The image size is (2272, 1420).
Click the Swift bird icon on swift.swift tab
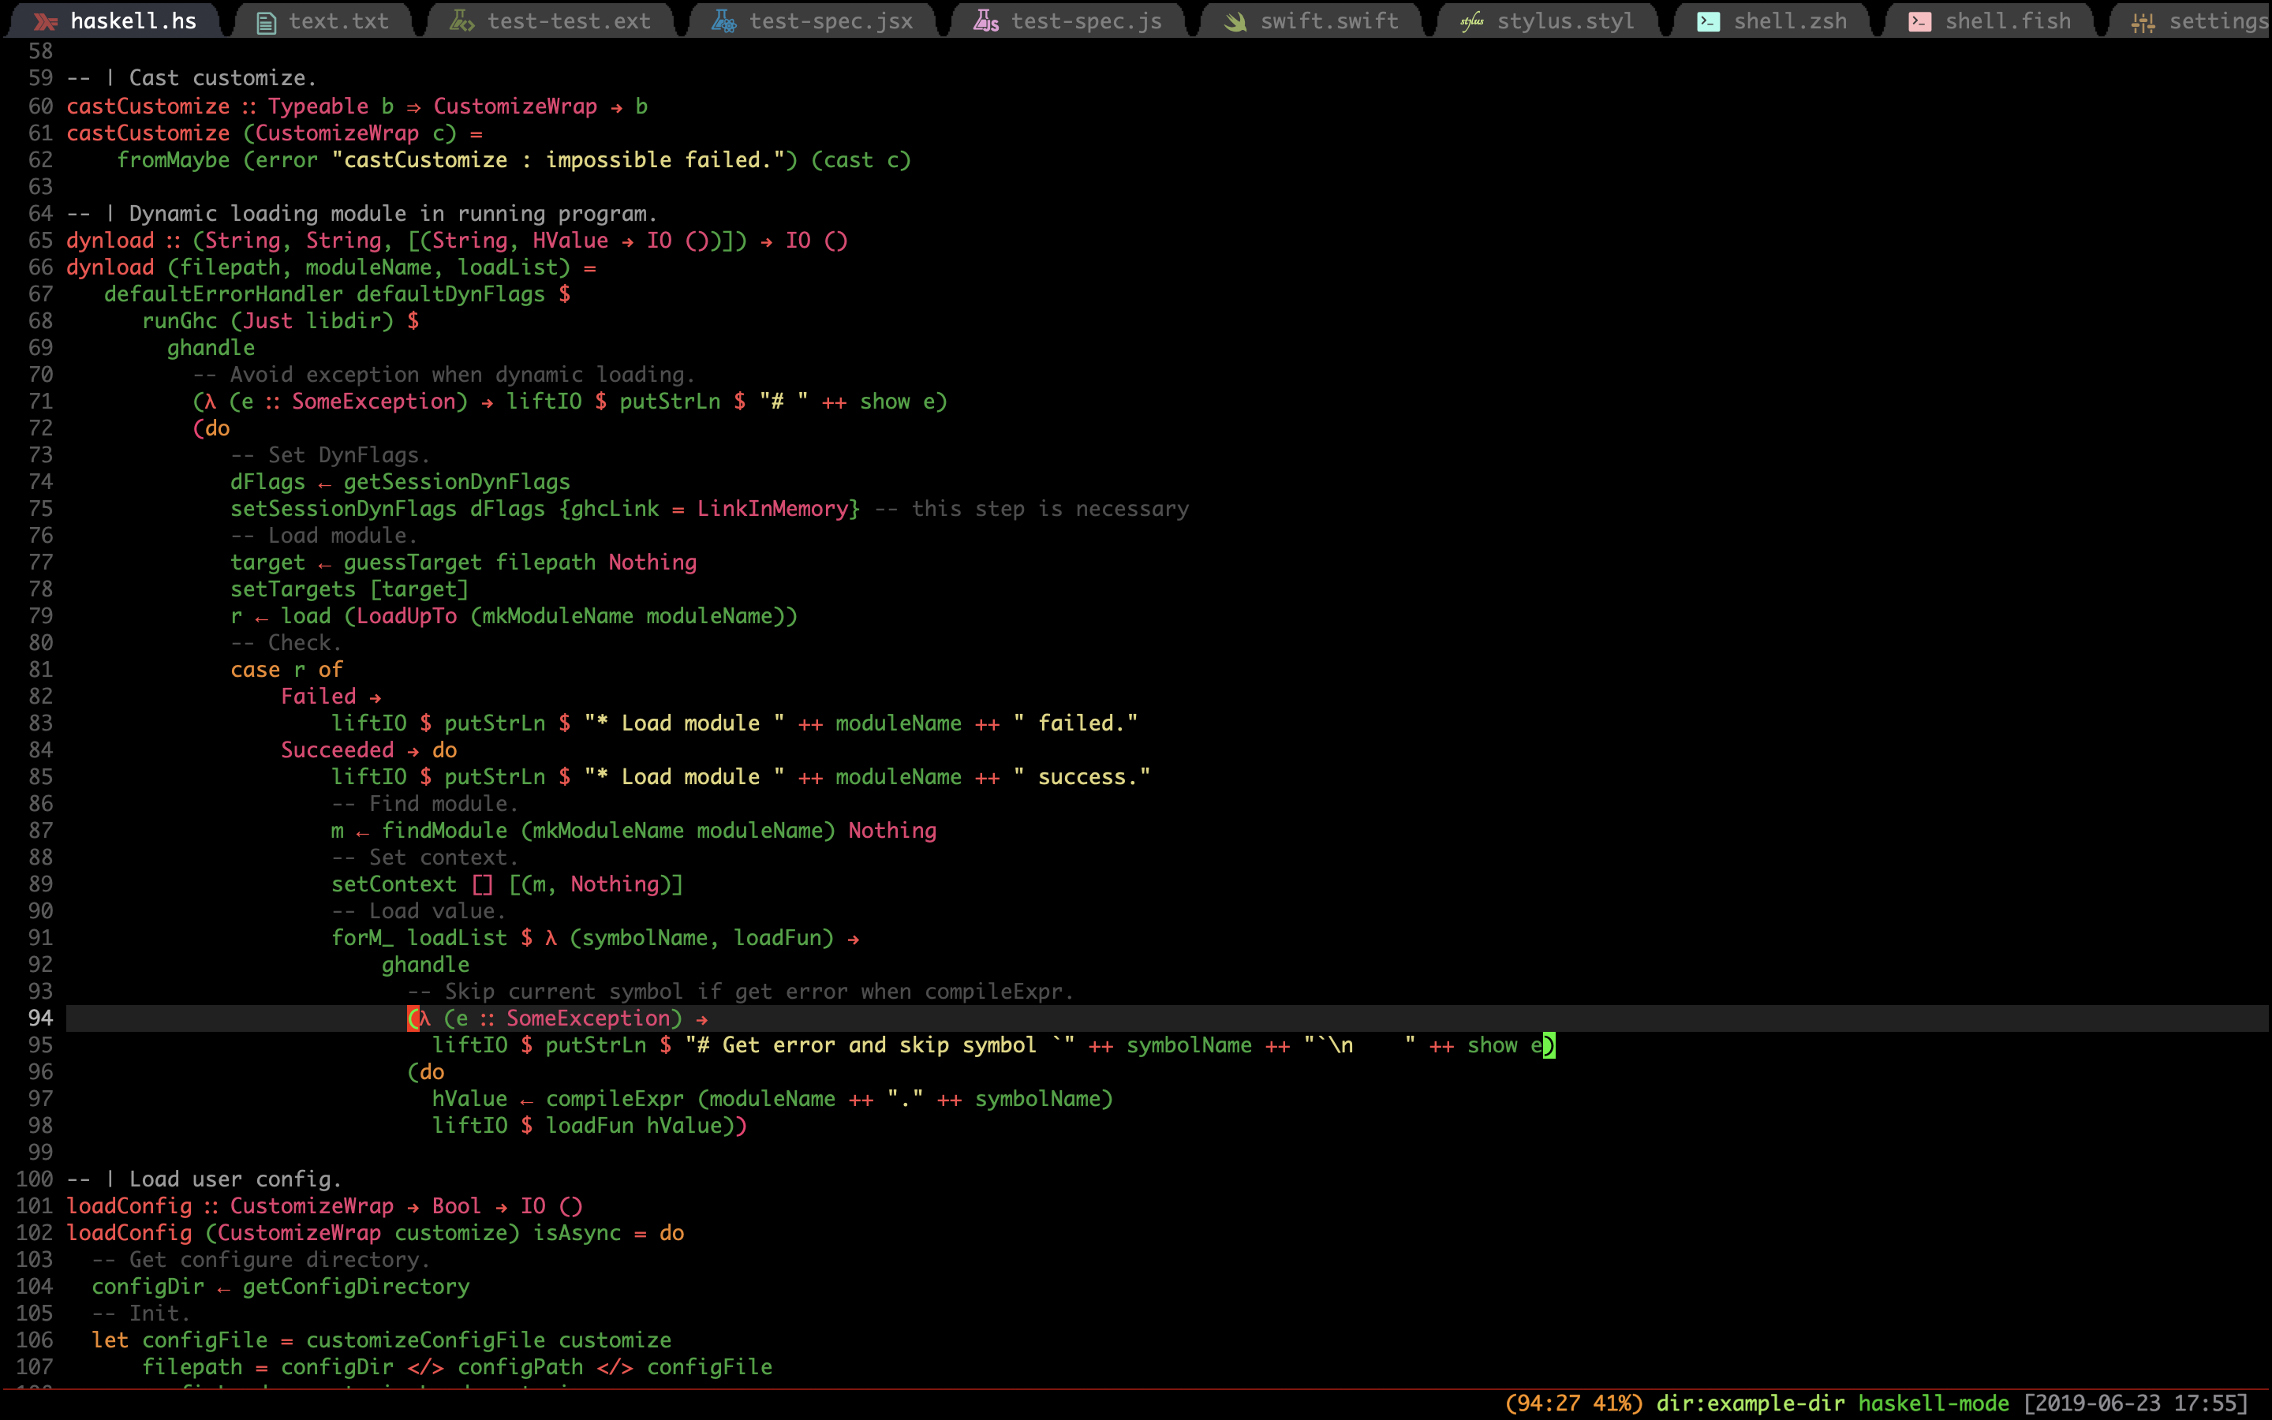tap(1235, 21)
